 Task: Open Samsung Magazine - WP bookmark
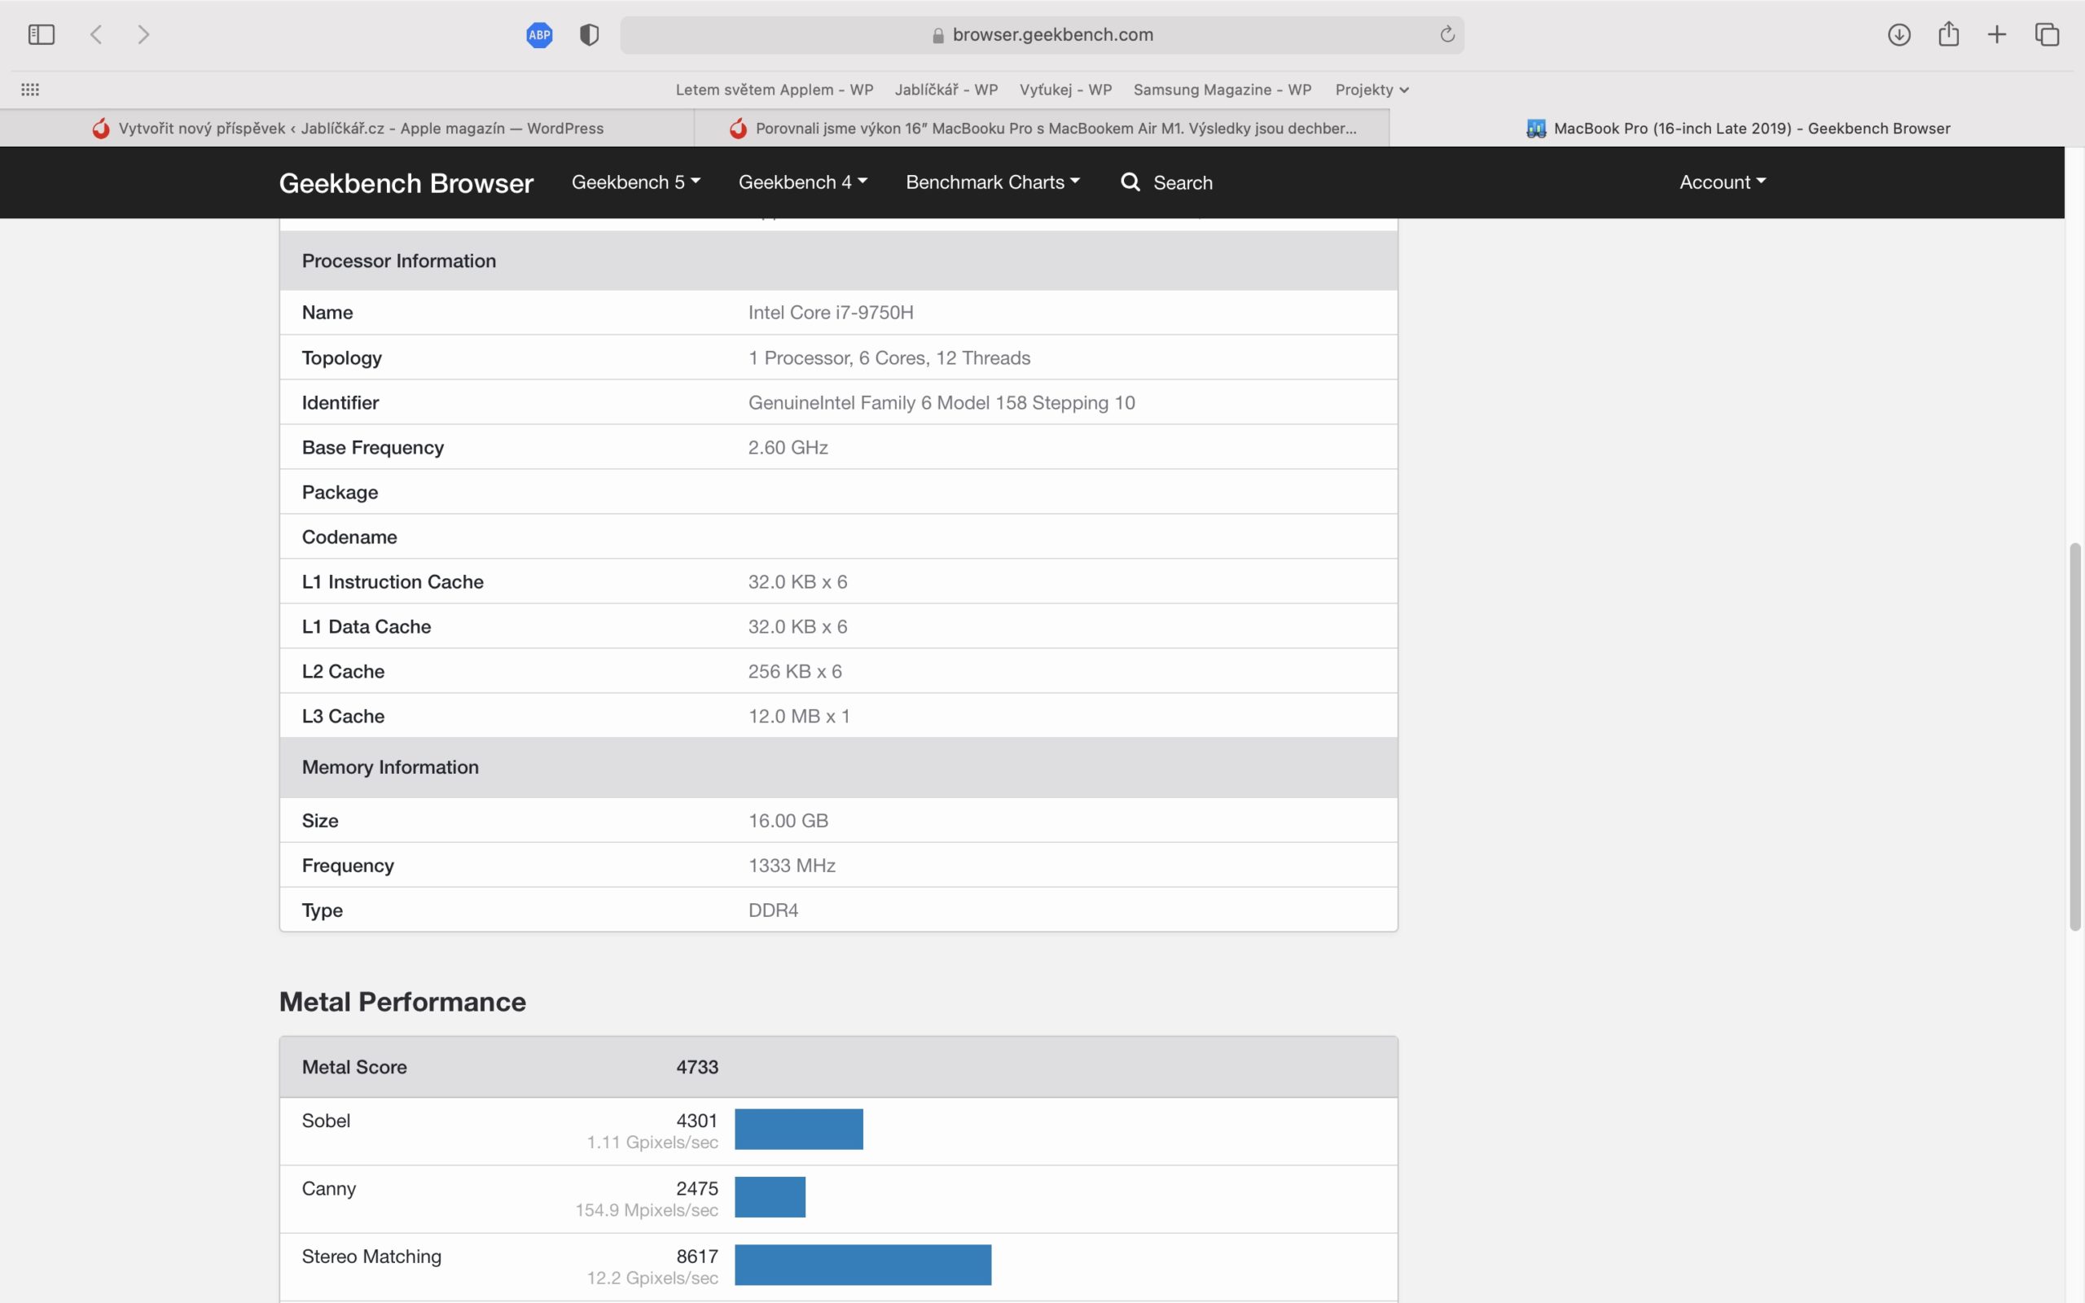coord(1222,90)
